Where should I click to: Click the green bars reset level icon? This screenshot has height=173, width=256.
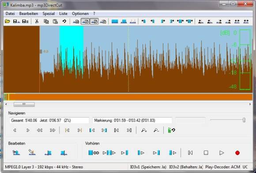[x=171, y=130]
